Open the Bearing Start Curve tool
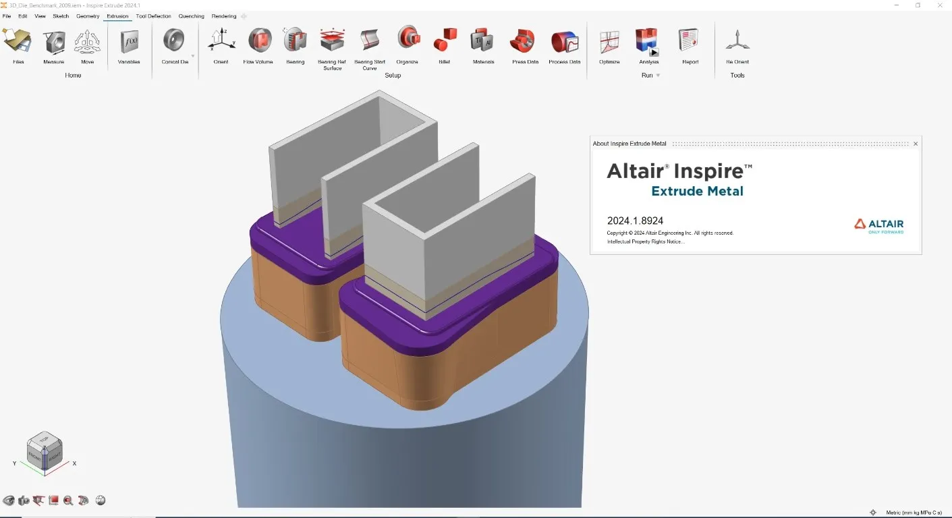The image size is (952, 518). coord(370,47)
